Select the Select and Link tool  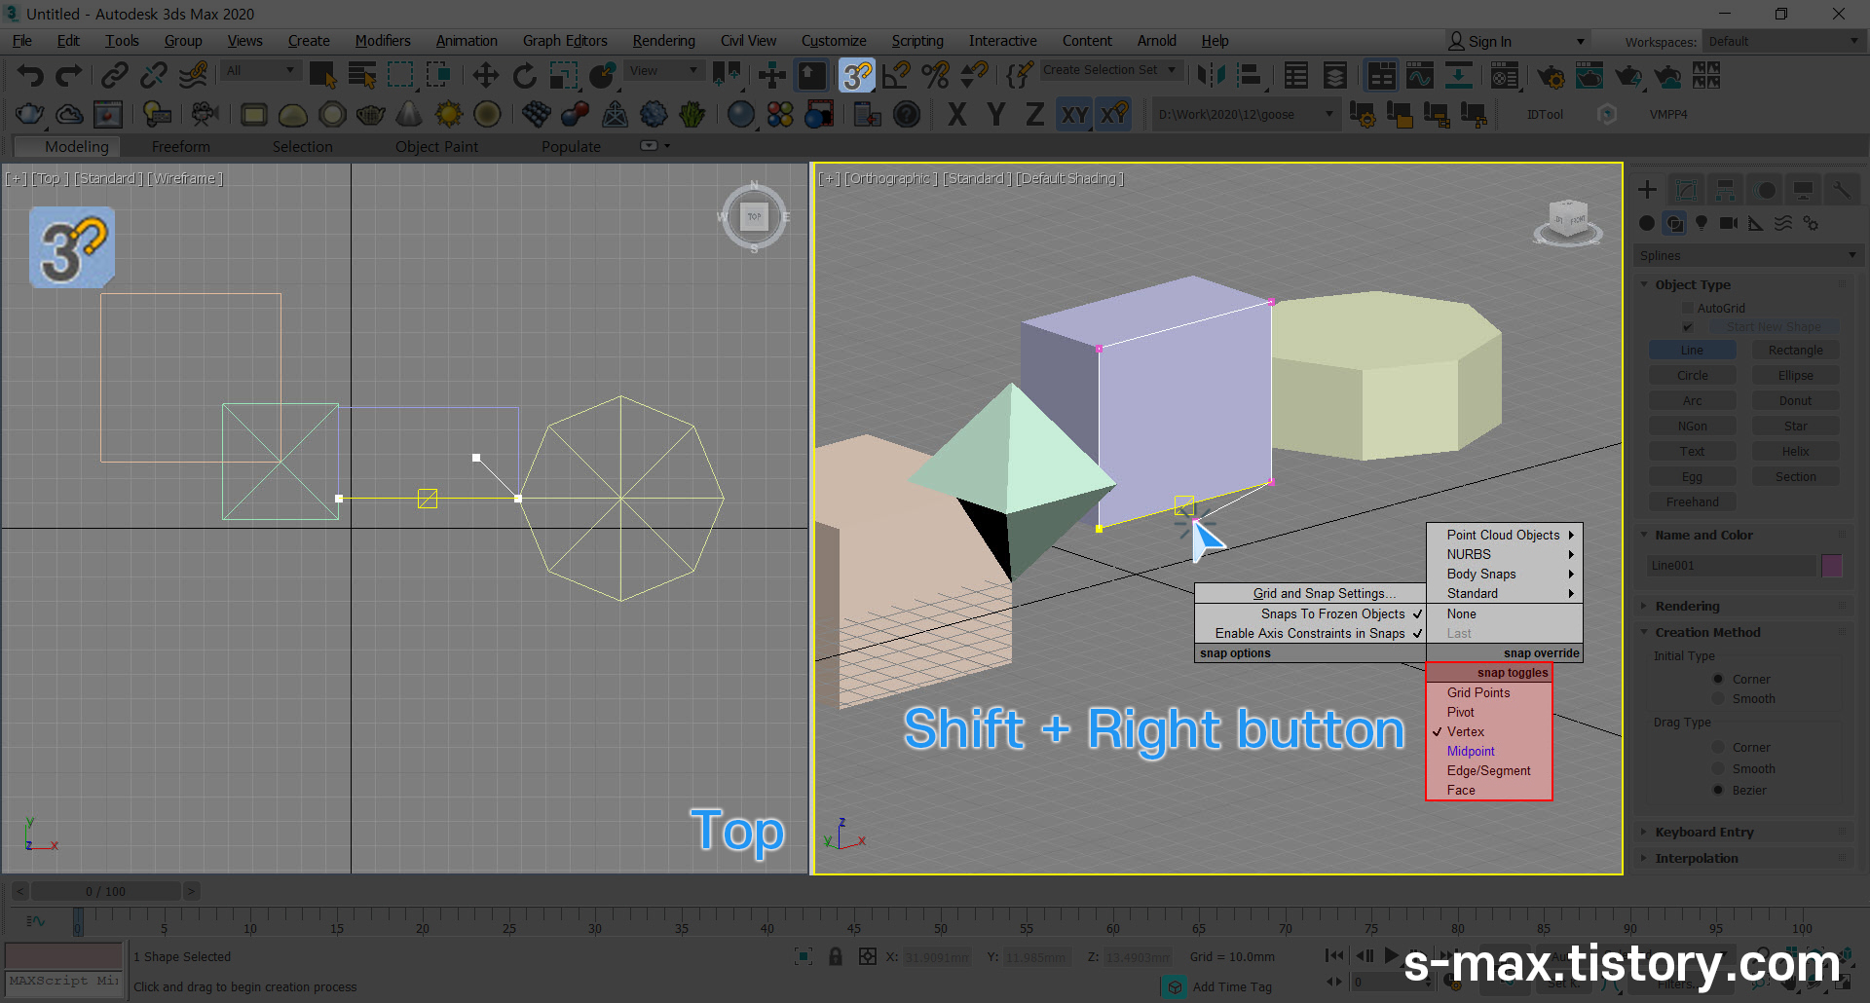click(115, 75)
